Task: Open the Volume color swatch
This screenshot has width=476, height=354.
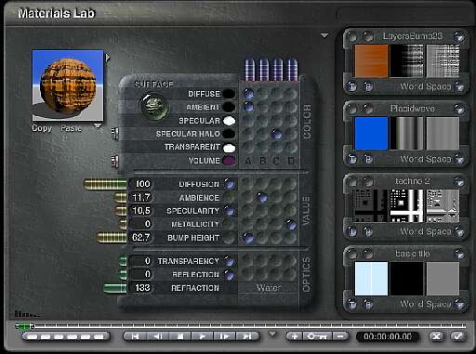Action: [x=229, y=161]
